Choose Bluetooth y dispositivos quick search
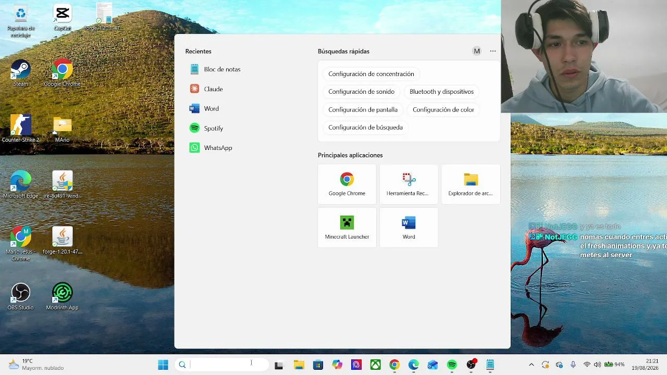 [441, 92]
